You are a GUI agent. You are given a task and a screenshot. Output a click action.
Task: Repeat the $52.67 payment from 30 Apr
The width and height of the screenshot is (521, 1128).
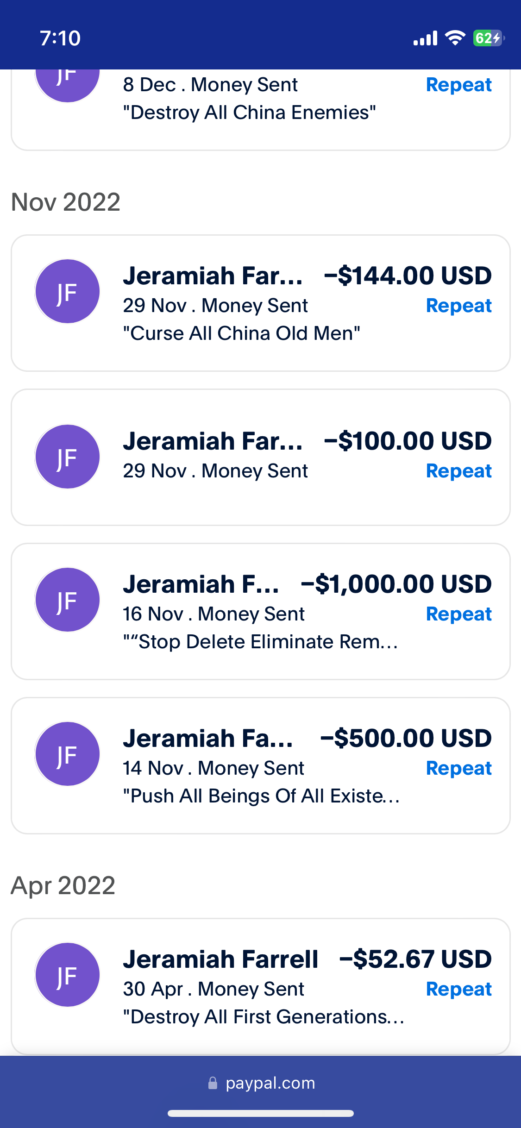click(458, 989)
